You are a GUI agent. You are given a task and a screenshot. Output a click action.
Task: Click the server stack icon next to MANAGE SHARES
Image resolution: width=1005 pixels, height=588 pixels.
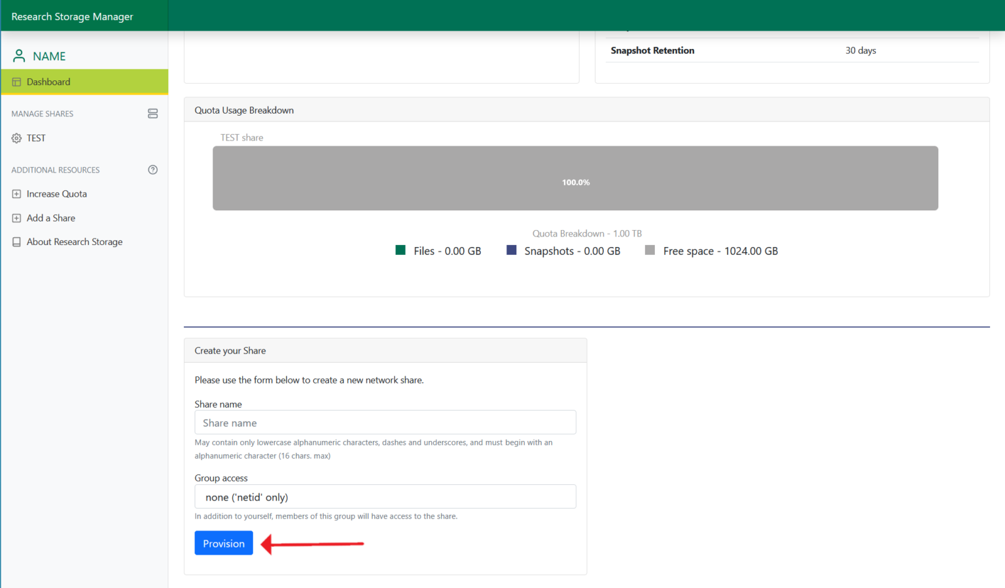tap(152, 113)
